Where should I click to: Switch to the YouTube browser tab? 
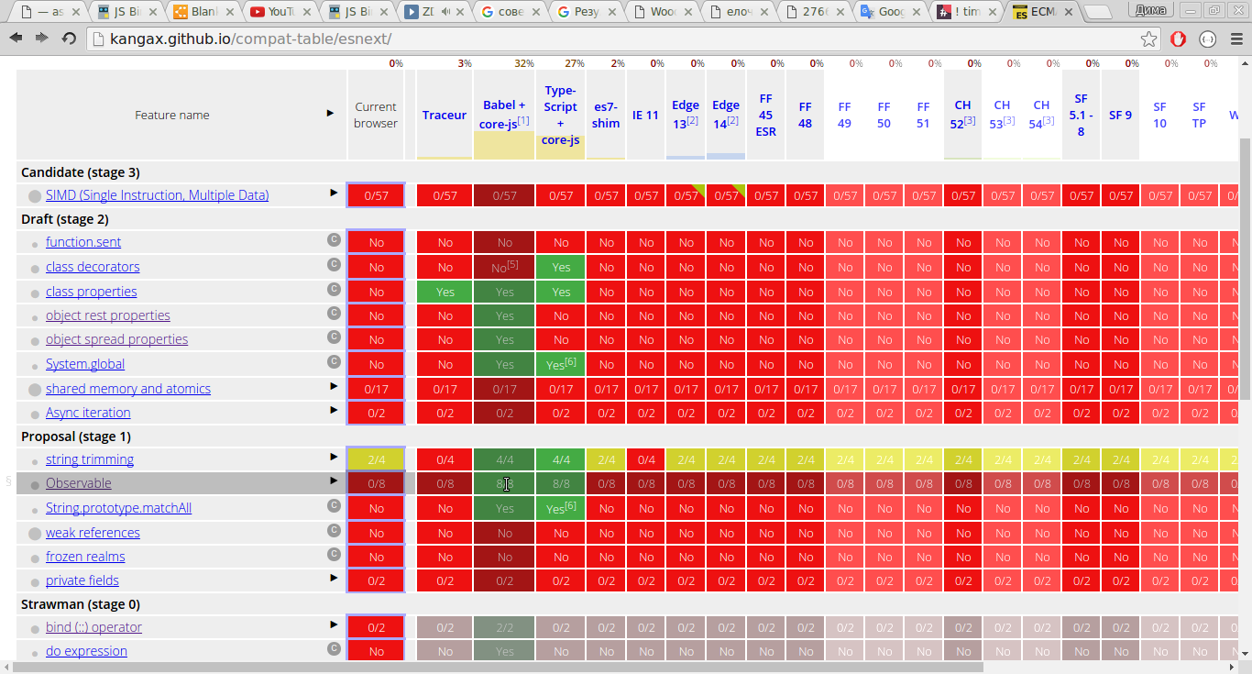tap(280, 12)
